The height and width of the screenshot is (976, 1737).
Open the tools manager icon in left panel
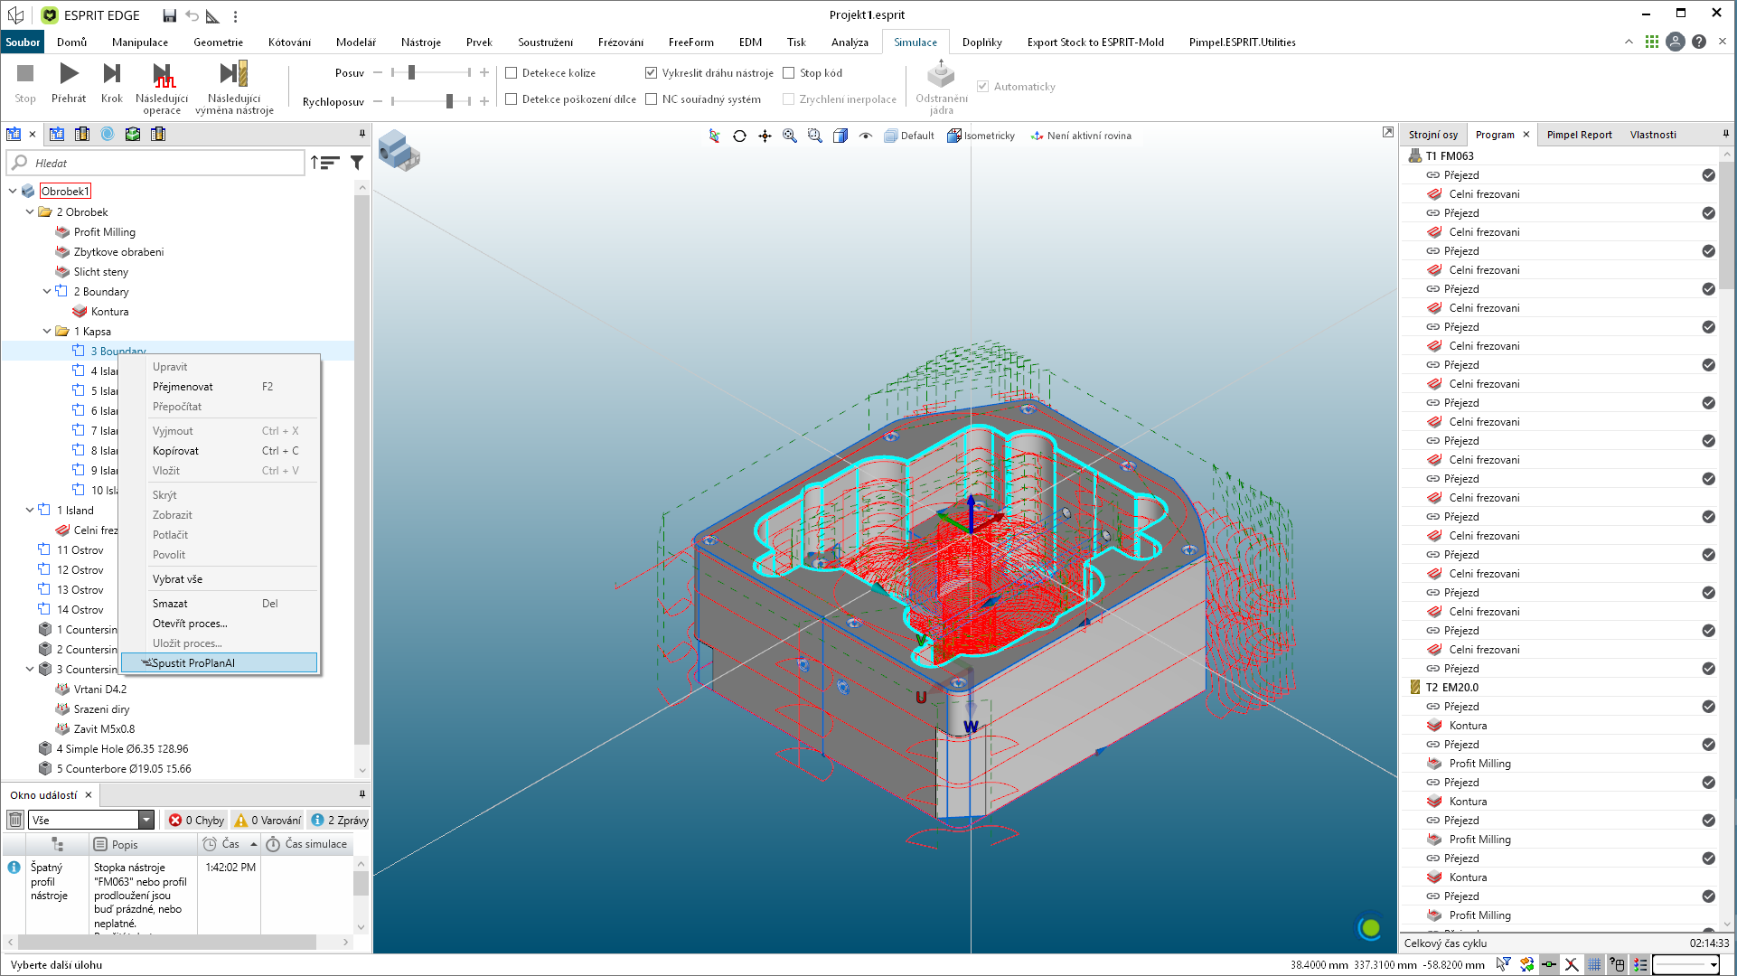tap(82, 134)
